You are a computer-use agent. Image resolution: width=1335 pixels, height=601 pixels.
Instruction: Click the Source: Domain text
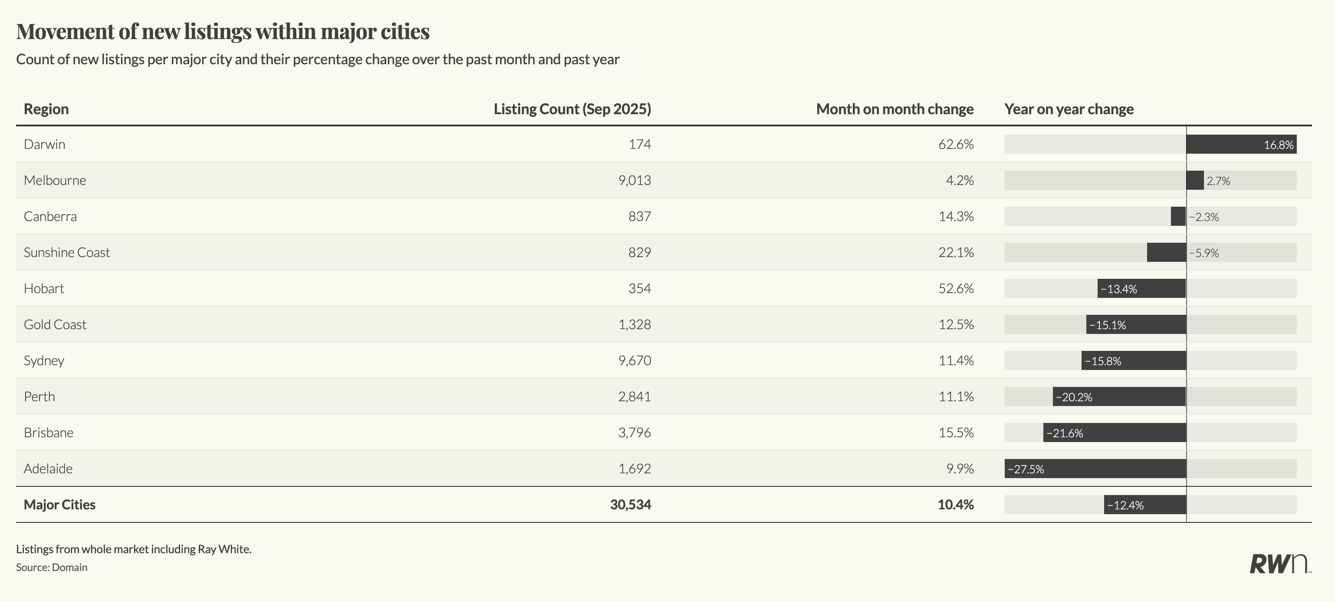point(52,567)
